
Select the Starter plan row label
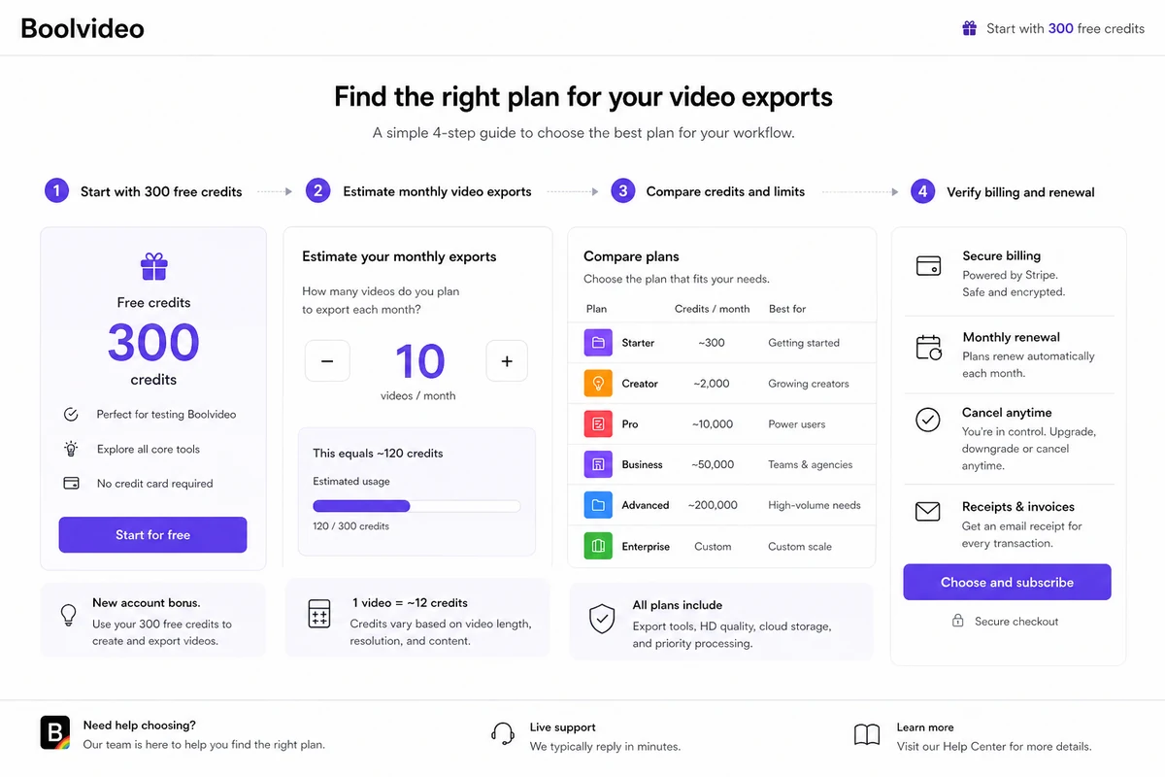pyautogui.click(x=638, y=343)
